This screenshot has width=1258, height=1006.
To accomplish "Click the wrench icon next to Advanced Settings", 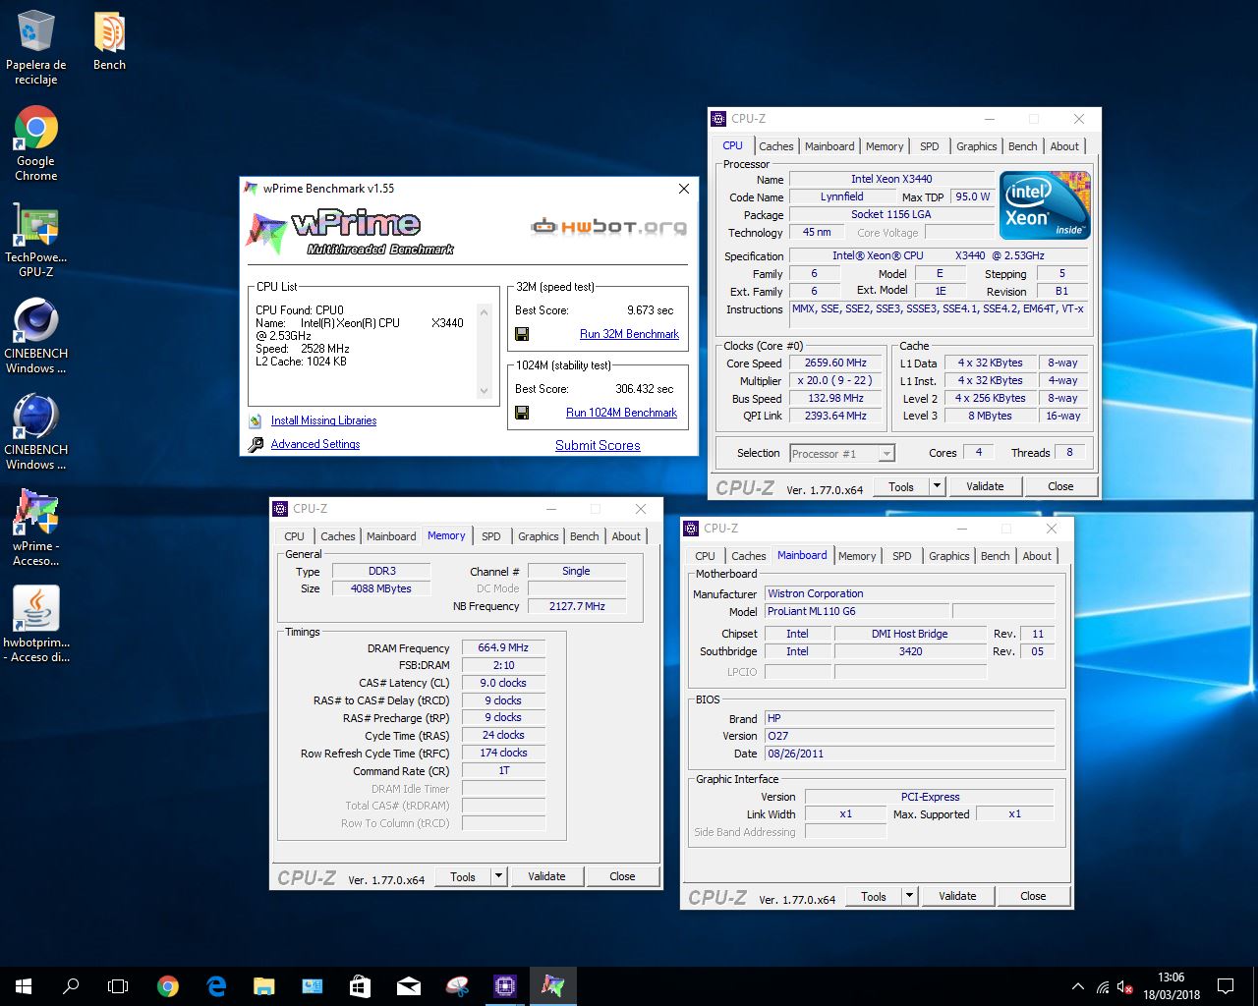I will [257, 444].
